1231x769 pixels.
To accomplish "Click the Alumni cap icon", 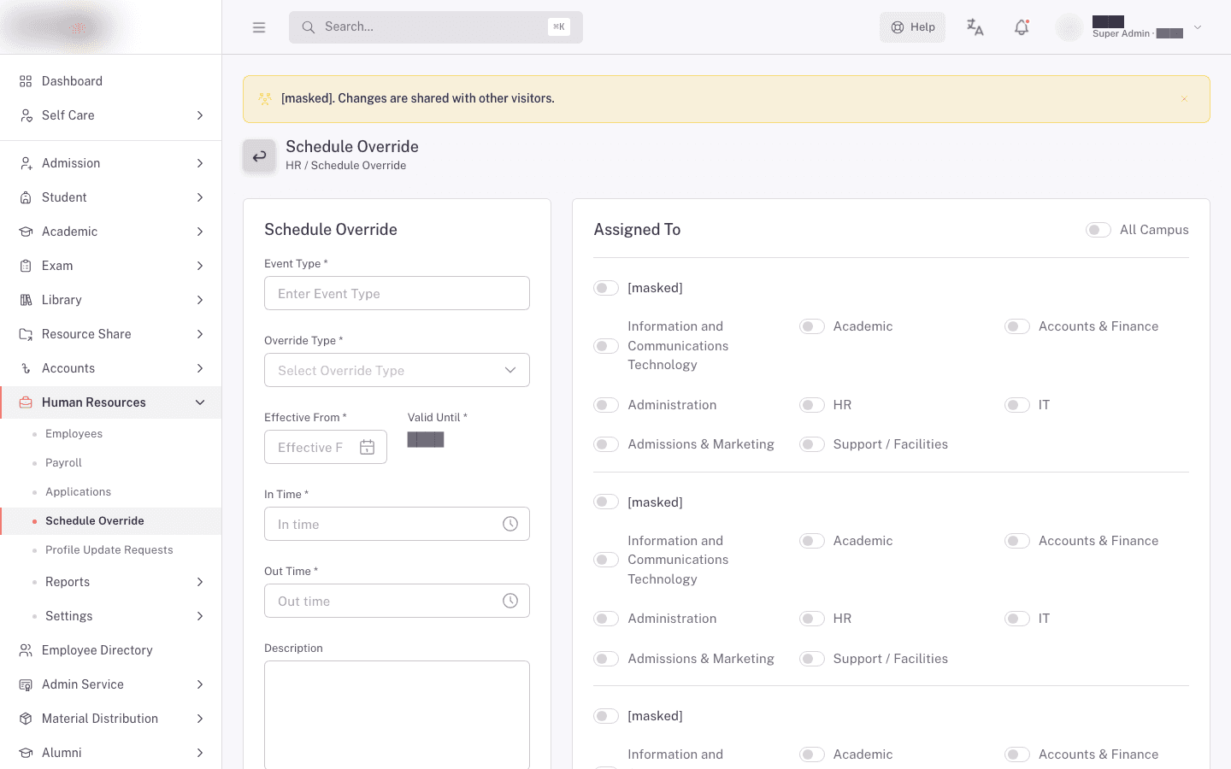I will [26, 753].
